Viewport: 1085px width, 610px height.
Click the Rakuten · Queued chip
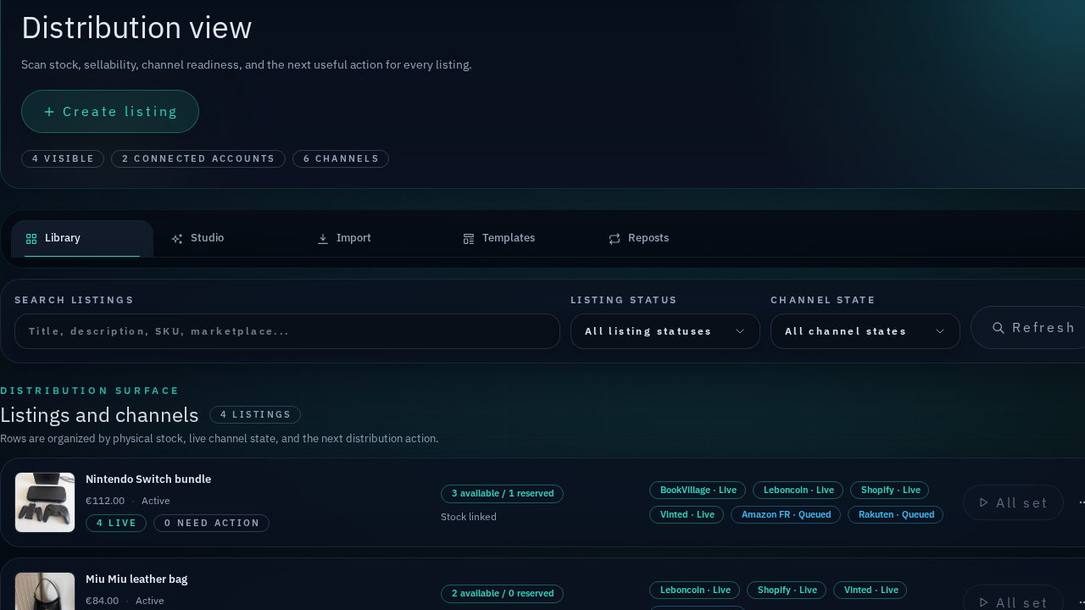(x=895, y=514)
